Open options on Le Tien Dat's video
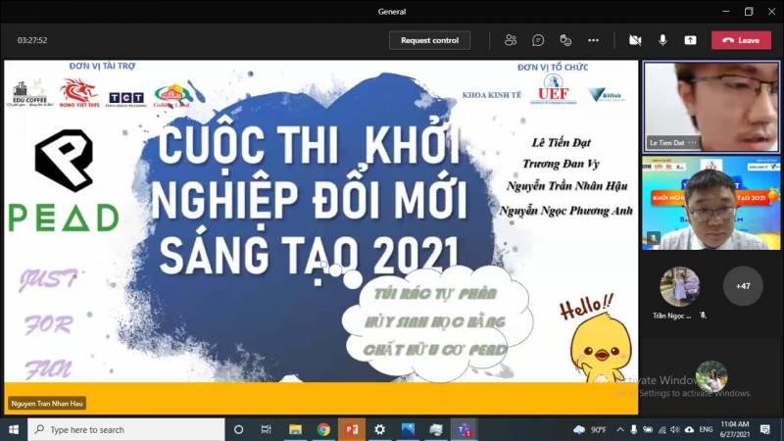 (x=692, y=143)
